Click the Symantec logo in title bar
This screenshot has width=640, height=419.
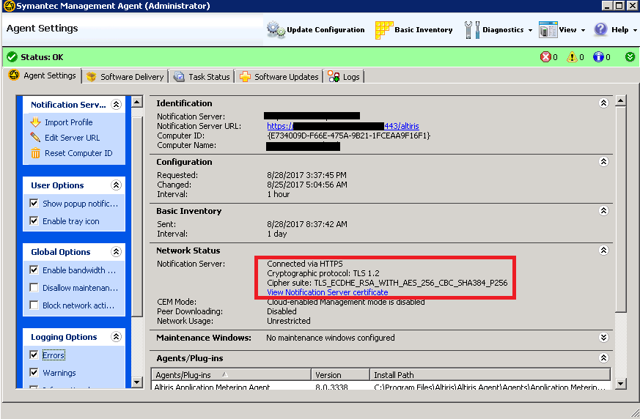[9, 6]
